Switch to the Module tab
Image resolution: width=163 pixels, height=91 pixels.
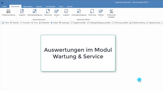point(39,6)
